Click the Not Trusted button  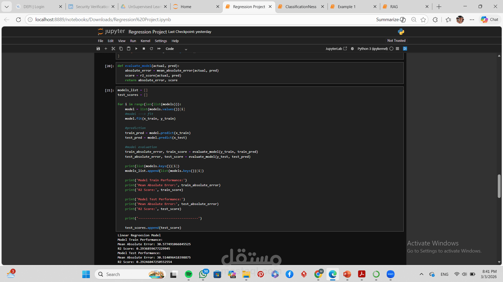396,40
